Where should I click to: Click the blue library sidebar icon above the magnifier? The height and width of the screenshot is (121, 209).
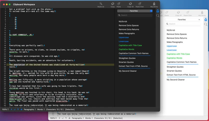(x=158, y=11)
